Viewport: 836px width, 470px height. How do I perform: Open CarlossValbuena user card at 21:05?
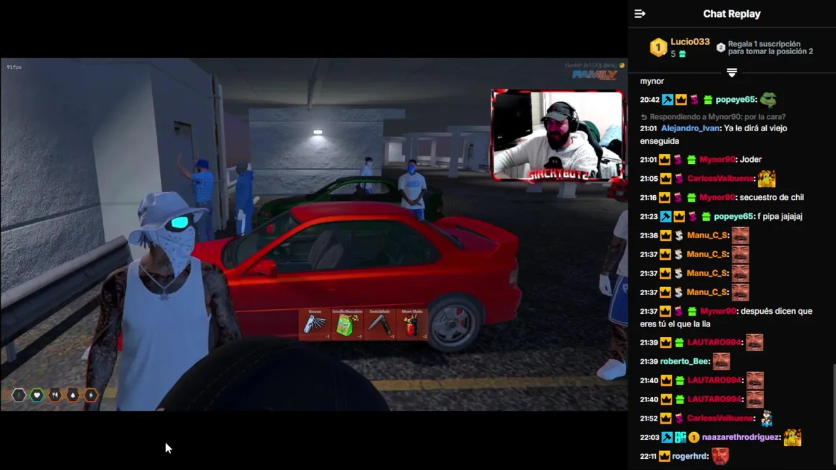click(721, 178)
